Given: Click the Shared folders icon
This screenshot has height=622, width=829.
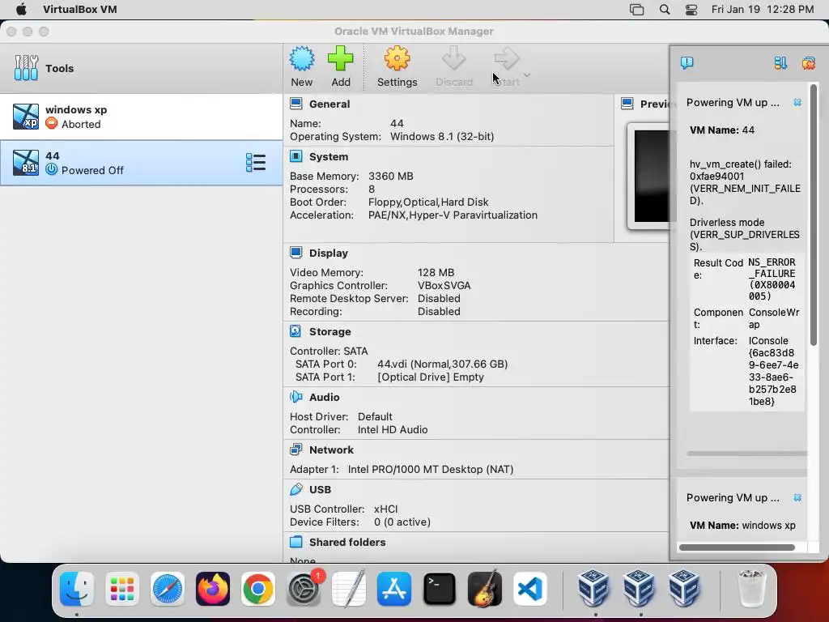Looking at the screenshot, I should [296, 542].
